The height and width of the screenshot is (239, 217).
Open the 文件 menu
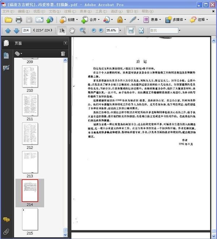pyautogui.click(x=8, y=11)
